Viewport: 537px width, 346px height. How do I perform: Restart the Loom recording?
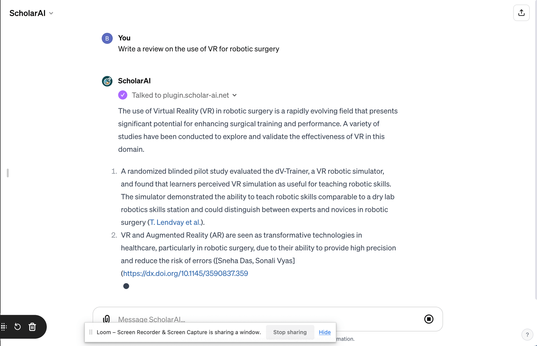point(18,327)
